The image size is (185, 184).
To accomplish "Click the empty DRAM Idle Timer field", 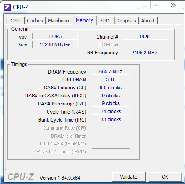I will [x=111, y=136].
